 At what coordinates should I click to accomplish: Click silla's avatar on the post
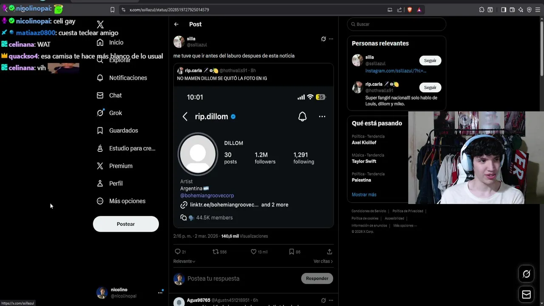pos(179,42)
